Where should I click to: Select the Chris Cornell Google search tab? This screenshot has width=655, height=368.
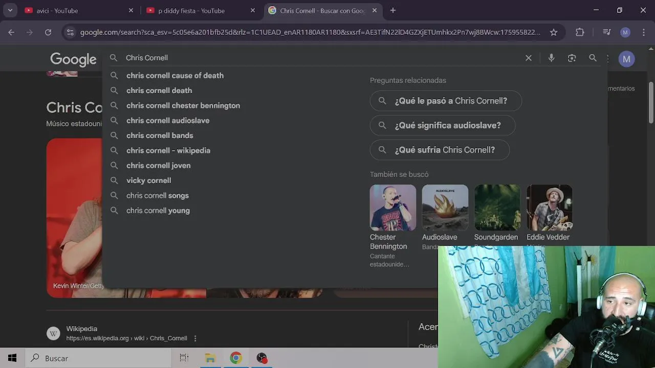point(323,10)
